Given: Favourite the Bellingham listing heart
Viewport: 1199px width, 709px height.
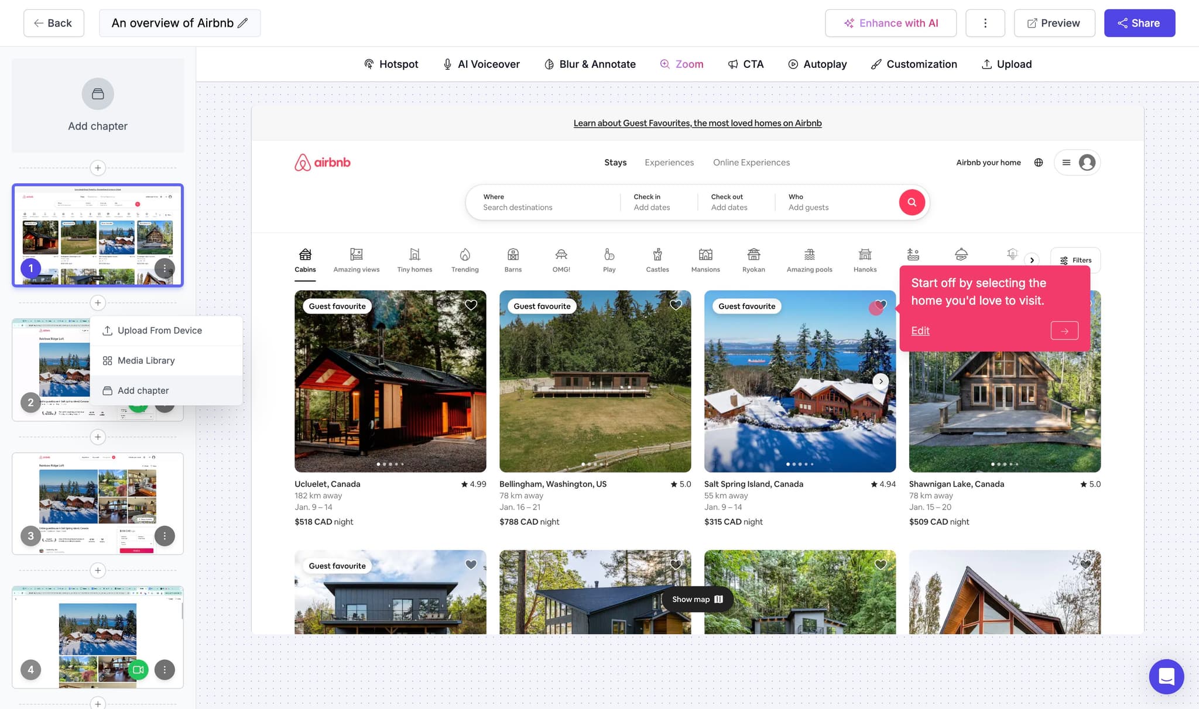Looking at the screenshot, I should pyautogui.click(x=676, y=305).
